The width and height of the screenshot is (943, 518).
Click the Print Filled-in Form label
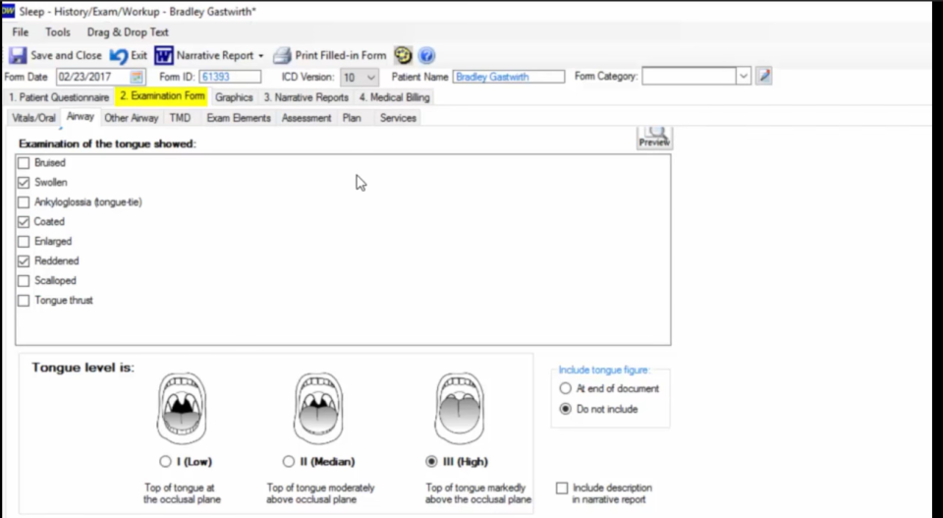click(x=341, y=55)
